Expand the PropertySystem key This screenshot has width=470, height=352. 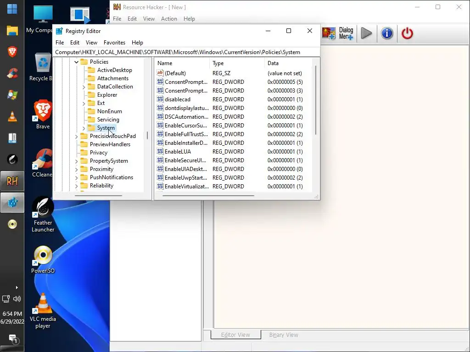coord(77,161)
